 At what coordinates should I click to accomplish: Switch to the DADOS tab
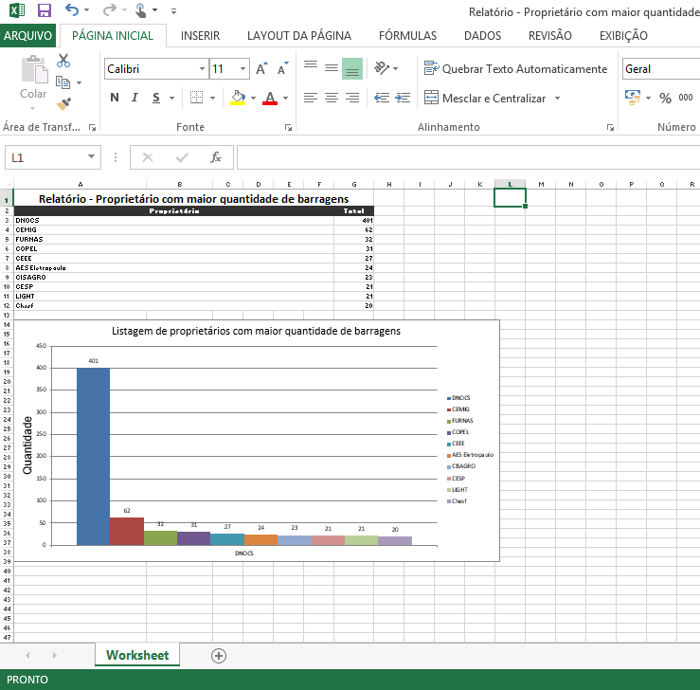[482, 36]
